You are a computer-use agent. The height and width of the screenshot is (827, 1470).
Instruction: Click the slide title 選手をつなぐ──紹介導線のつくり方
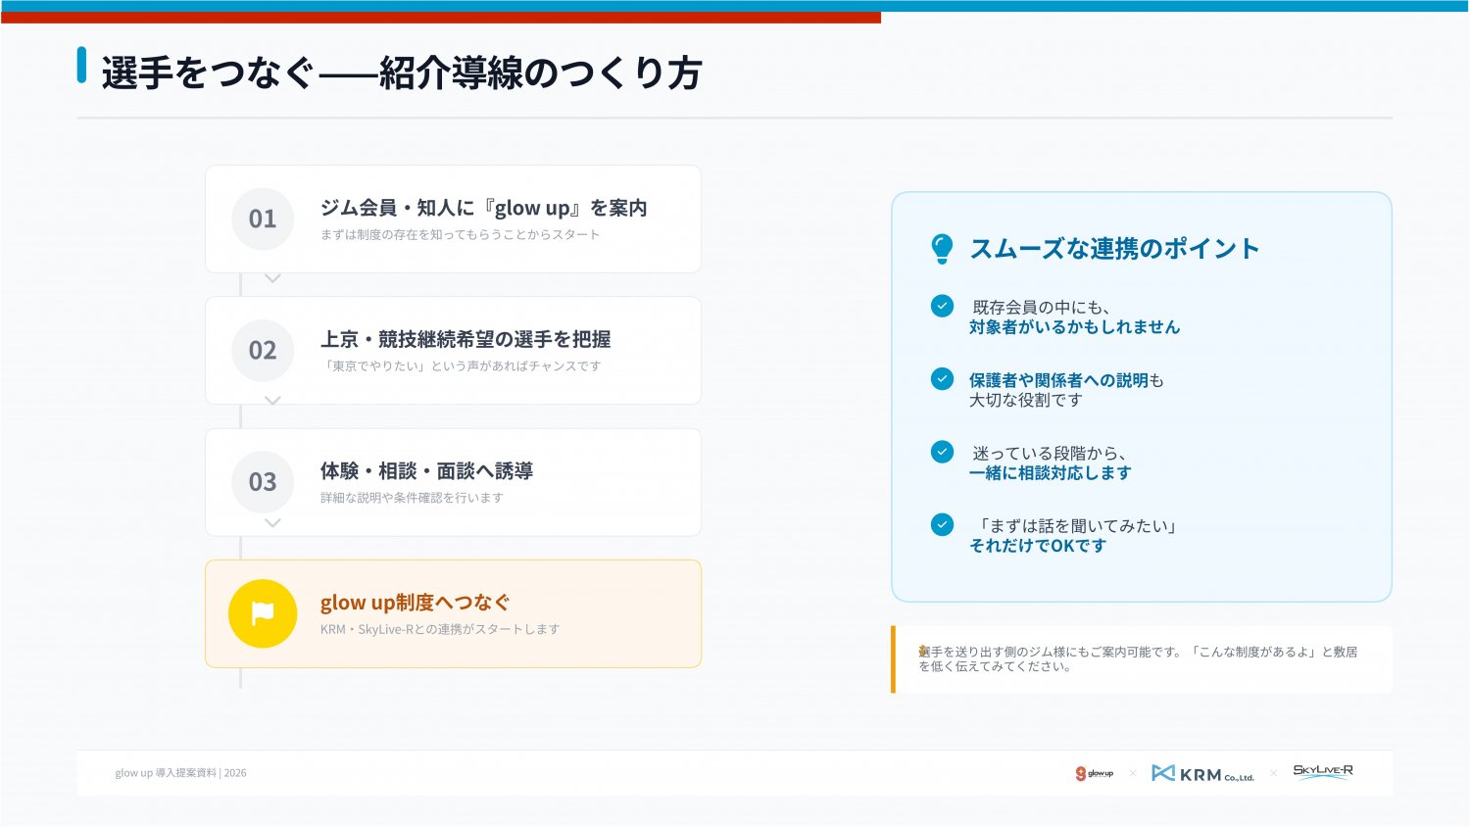point(402,73)
